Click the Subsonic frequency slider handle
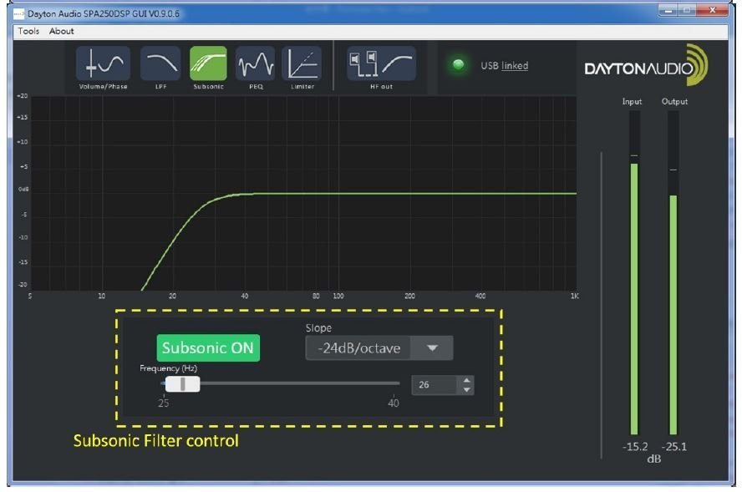 coord(183,384)
